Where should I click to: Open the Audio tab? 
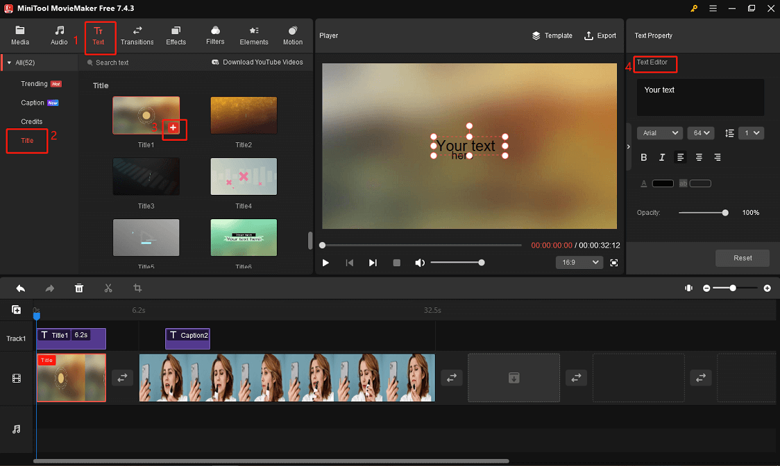pyautogui.click(x=59, y=36)
